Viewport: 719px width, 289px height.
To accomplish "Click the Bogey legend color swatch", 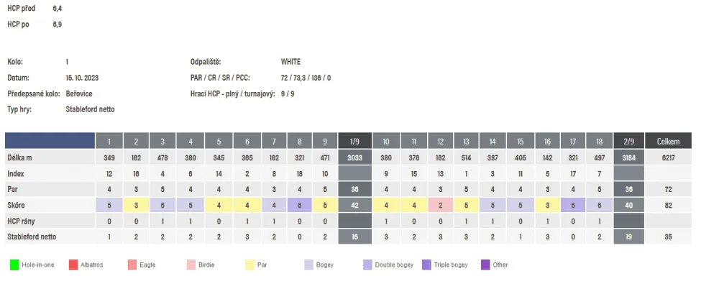I will pos(308,265).
